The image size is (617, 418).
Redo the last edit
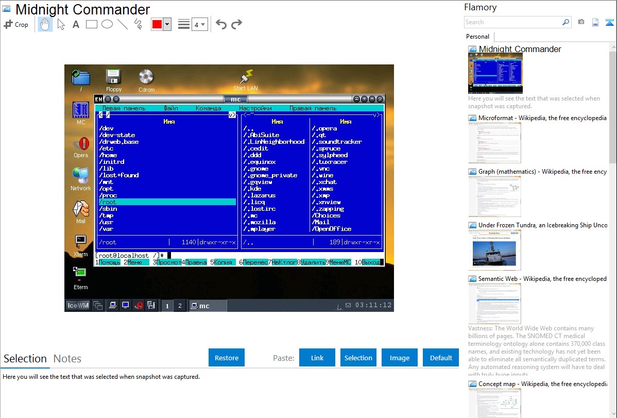click(236, 24)
